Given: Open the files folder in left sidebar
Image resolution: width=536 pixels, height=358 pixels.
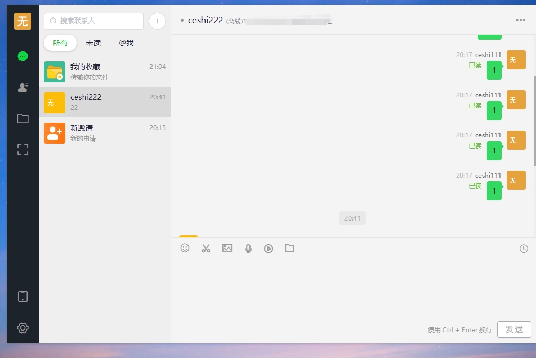Looking at the screenshot, I should (x=23, y=118).
